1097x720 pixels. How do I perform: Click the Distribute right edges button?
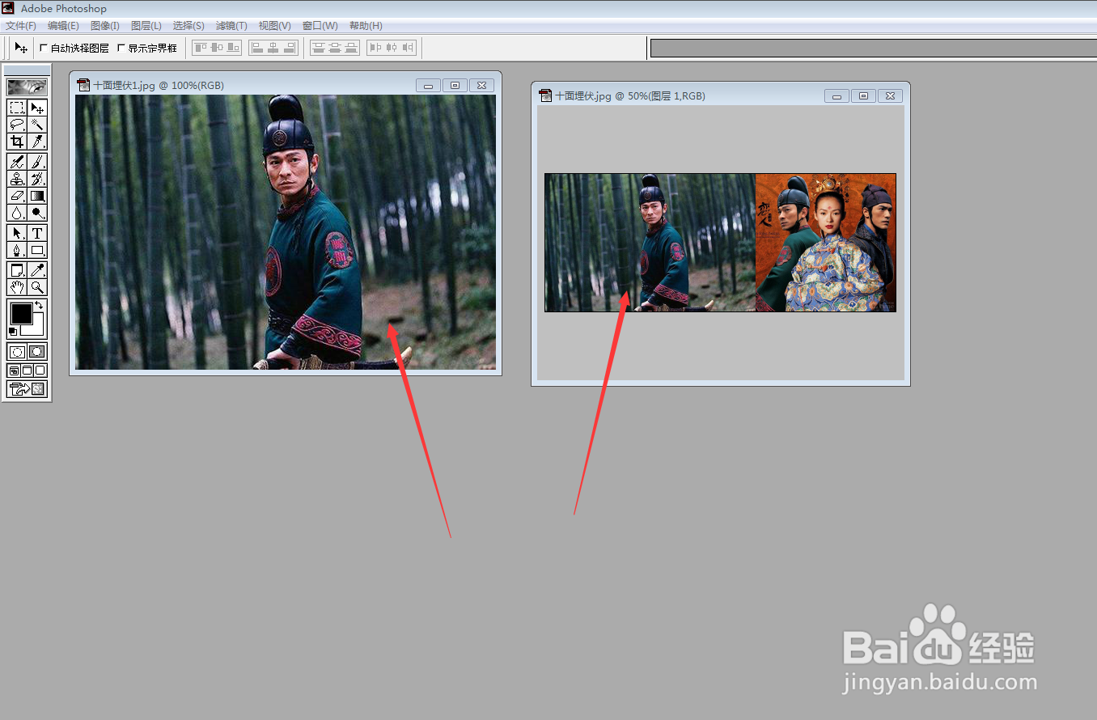click(x=408, y=48)
